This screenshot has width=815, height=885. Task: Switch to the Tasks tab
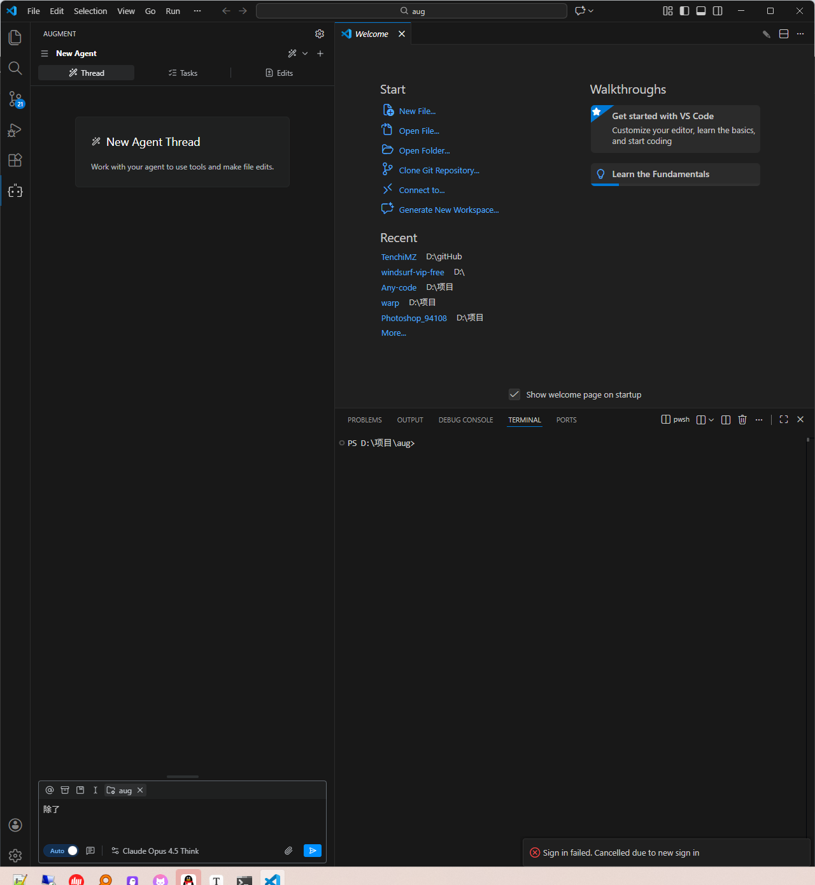(183, 73)
